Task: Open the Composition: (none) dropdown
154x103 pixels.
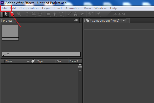Action: 108,21
